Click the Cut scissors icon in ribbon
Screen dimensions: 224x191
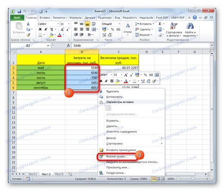(x=28, y=24)
